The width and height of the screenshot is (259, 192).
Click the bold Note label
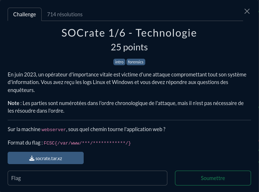click(x=13, y=103)
